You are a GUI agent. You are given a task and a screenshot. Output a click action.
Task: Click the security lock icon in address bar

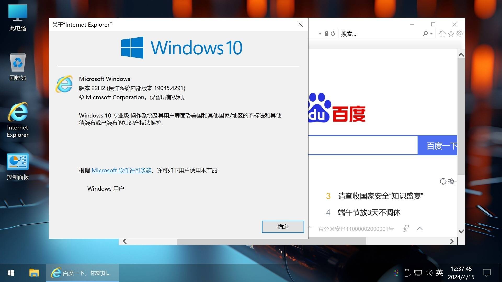[x=327, y=34]
